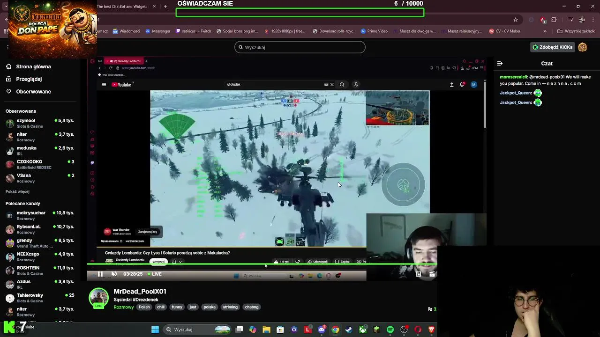Click the YouTube search magnifier button

(342, 85)
